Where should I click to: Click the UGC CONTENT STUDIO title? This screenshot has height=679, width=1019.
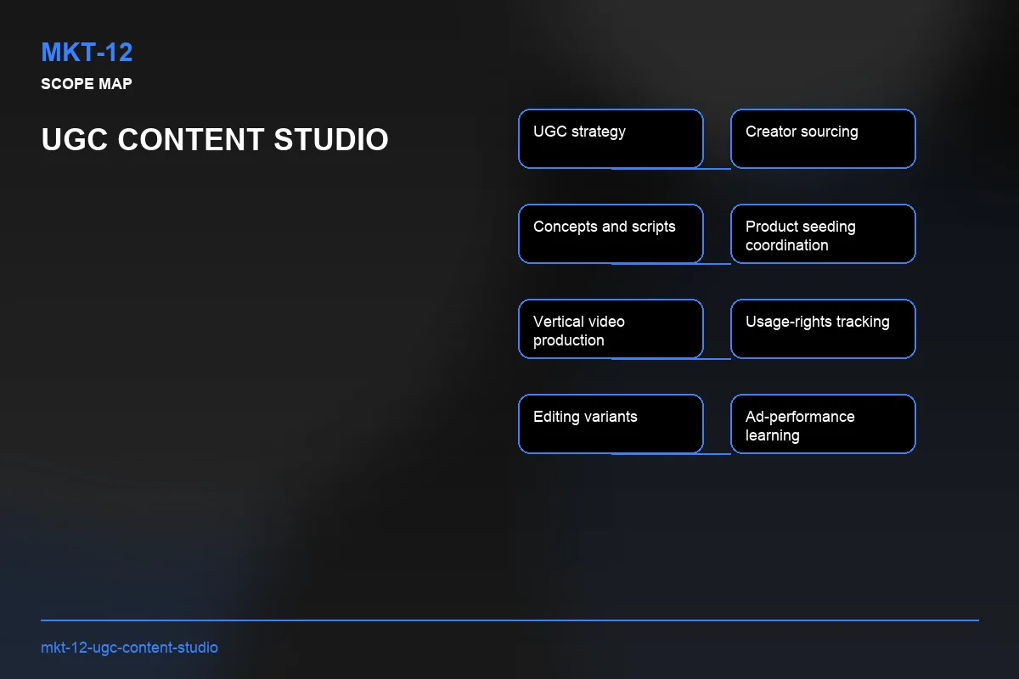click(215, 139)
